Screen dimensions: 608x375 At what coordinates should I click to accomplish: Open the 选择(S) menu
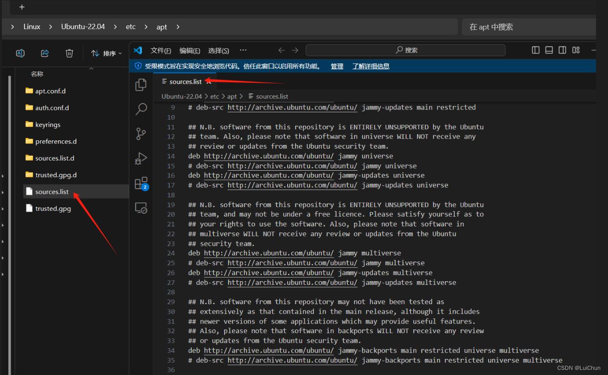click(219, 51)
